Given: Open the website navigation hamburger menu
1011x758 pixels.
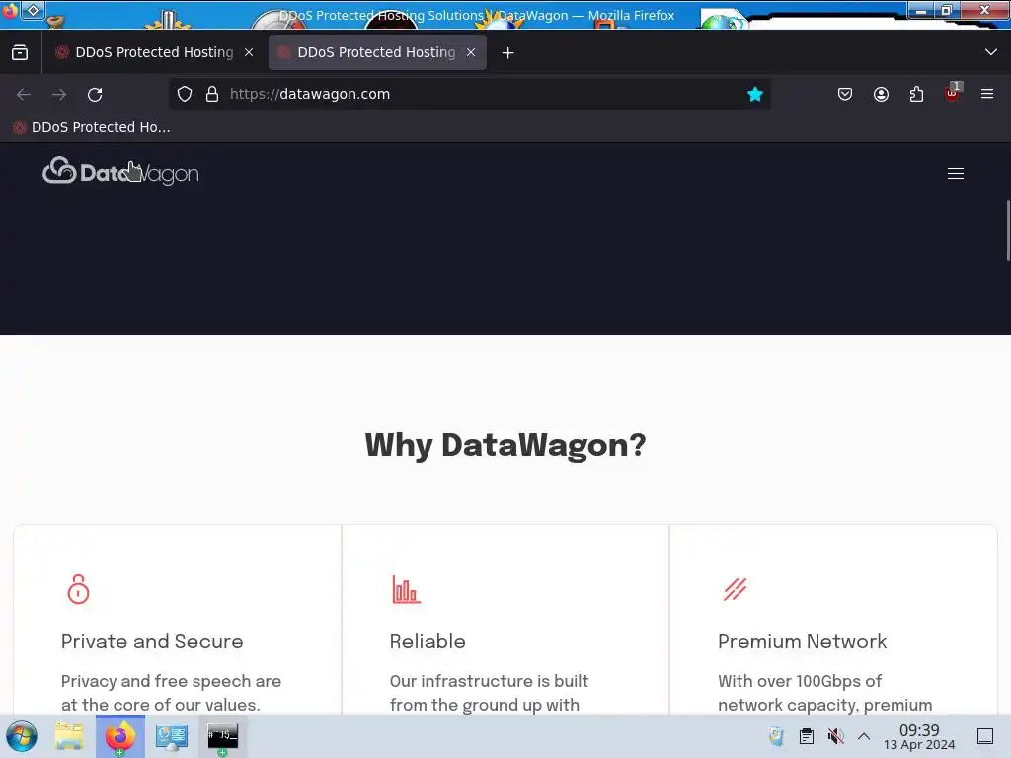Looking at the screenshot, I should (956, 174).
